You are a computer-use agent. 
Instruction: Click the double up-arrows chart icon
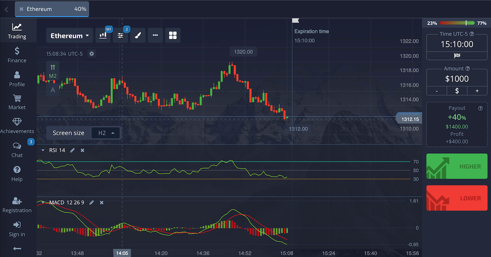pyautogui.click(x=53, y=67)
